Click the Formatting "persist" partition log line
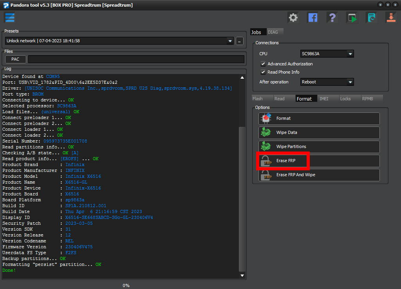This screenshot has width=401, height=289. click(x=52, y=265)
